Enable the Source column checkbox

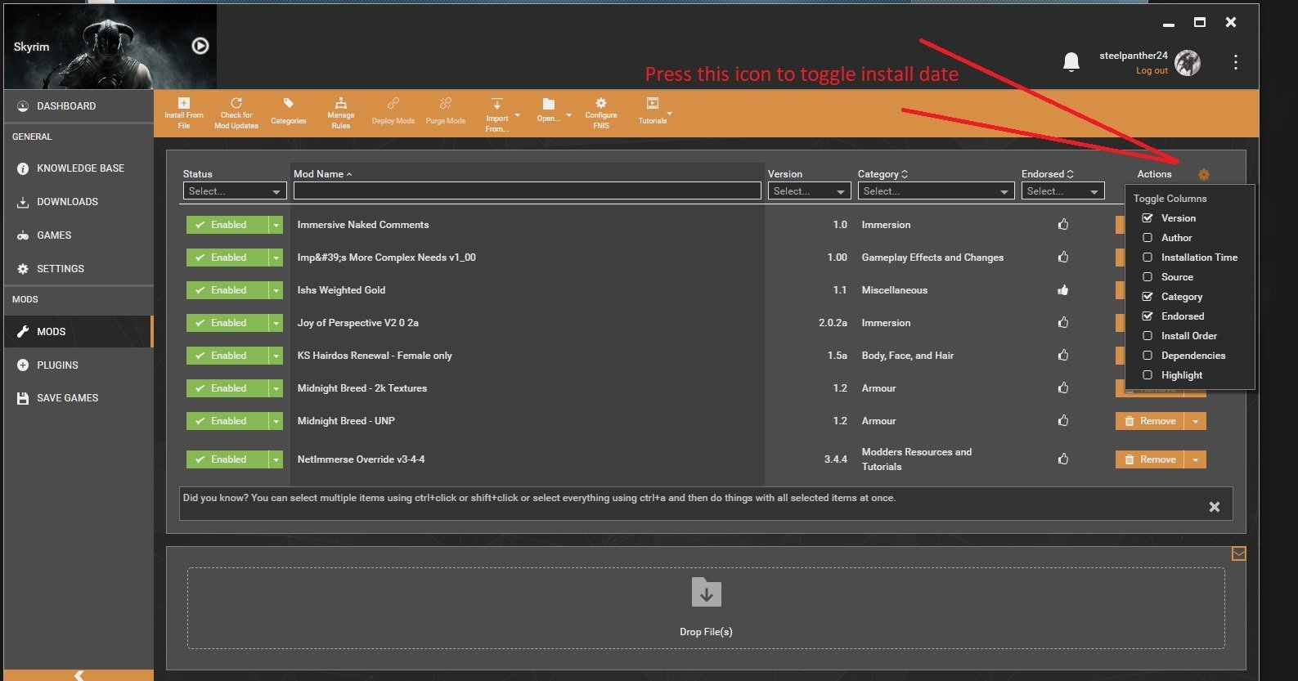click(x=1148, y=277)
